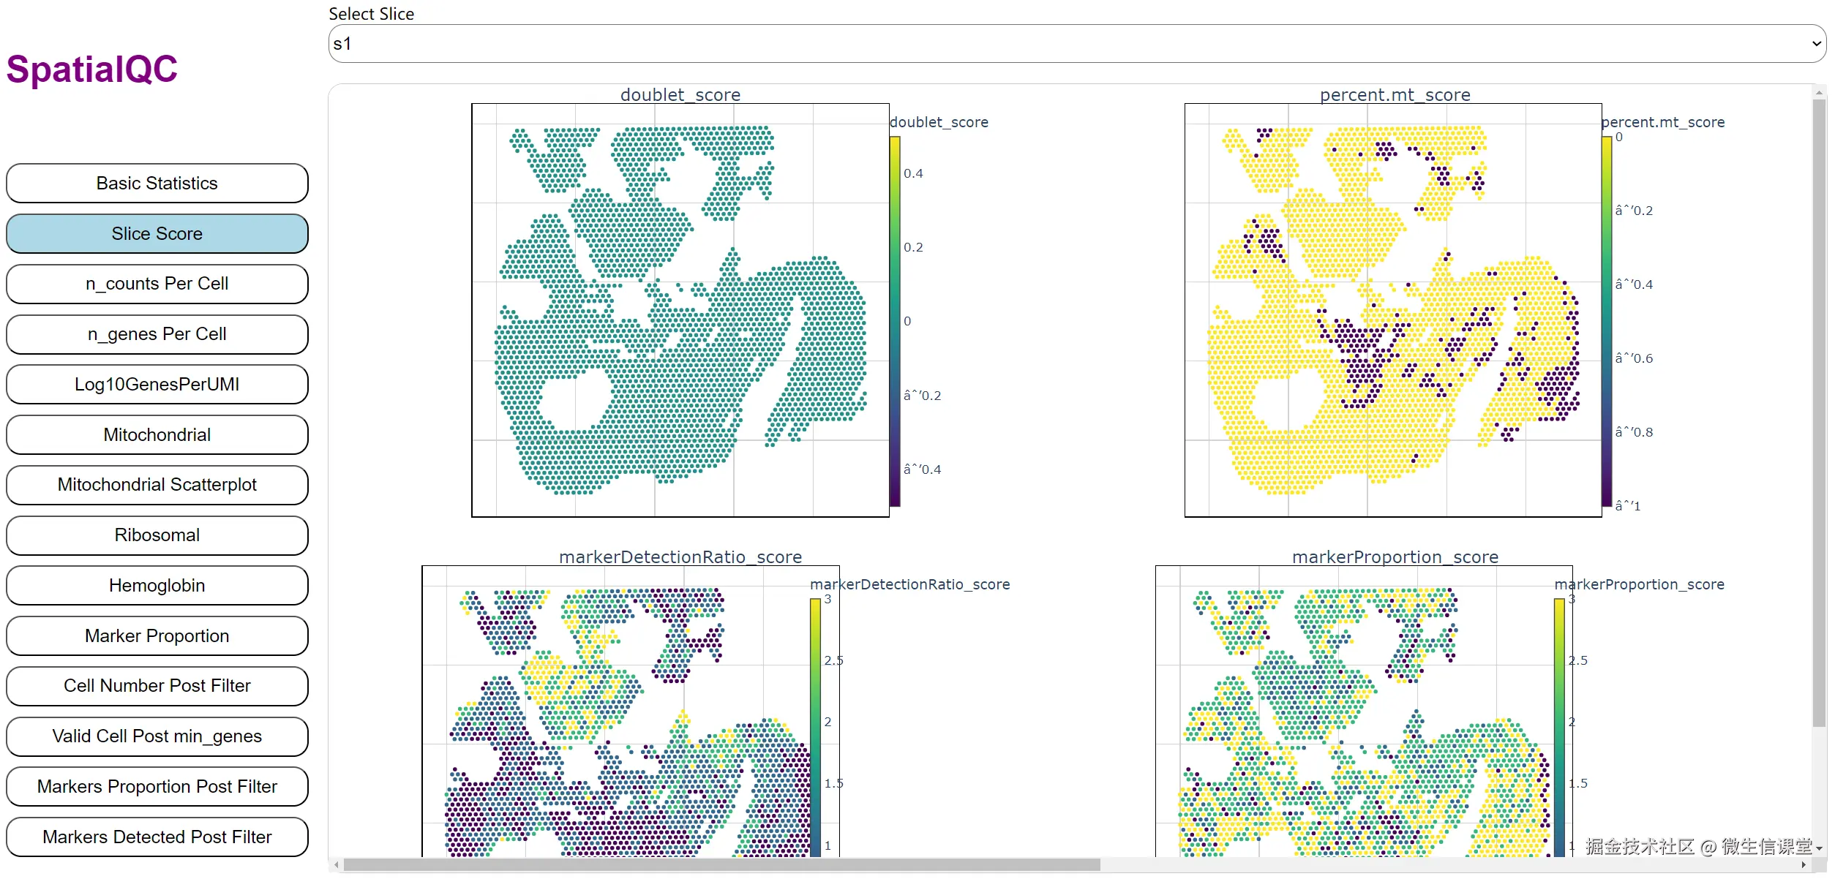
Task: Open Markers Proportion Post Filter
Action: [157, 787]
